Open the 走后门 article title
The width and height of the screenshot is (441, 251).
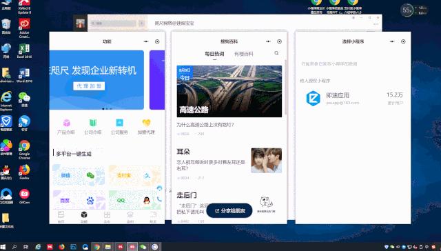tap(187, 195)
